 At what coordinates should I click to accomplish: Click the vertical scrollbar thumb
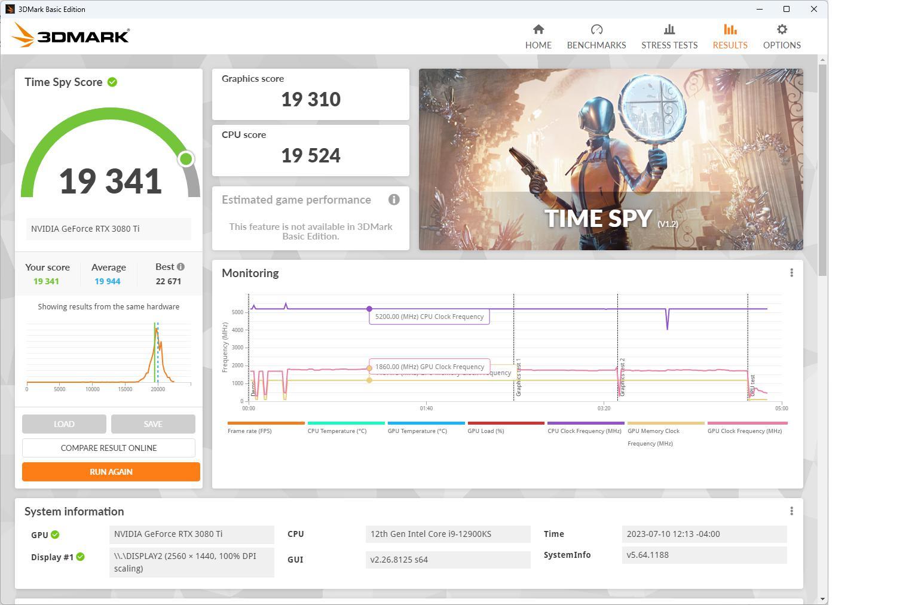point(822,170)
